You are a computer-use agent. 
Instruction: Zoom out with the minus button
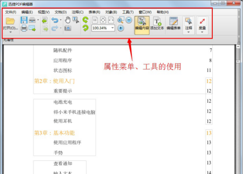[x=129, y=20]
